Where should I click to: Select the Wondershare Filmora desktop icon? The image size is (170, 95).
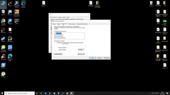pos(17,4)
